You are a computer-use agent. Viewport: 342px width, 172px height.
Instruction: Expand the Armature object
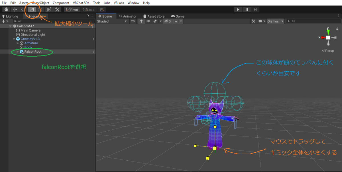click(18, 43)
